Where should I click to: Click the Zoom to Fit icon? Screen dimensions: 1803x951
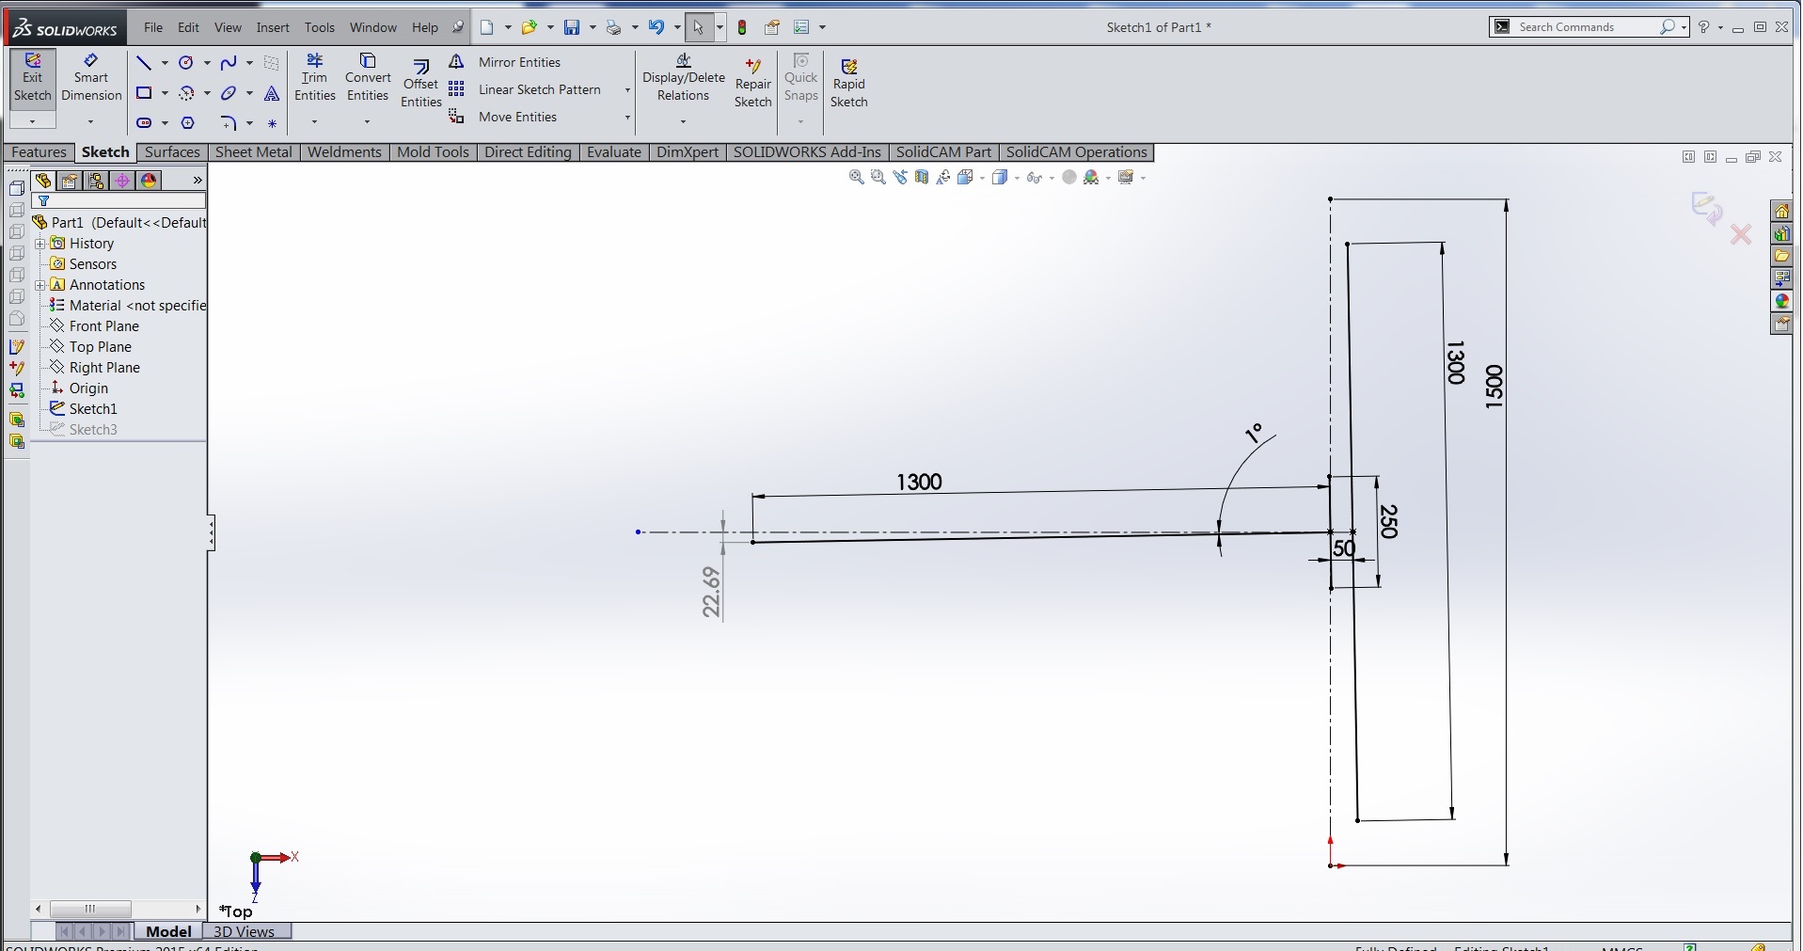(x=856, y=178)
